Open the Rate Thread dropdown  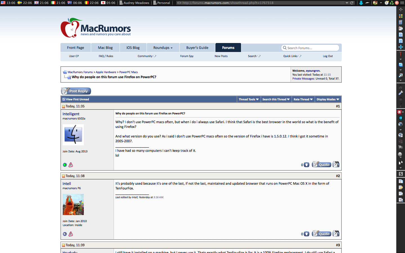(x=303, y=99)
